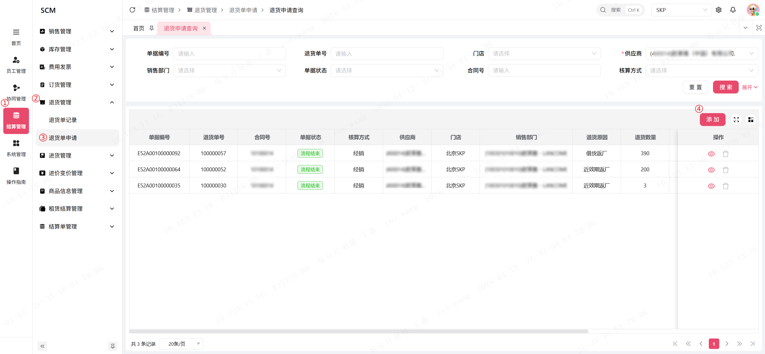Toggle the sidebar pin icon at the bottom

(x=113, y=346)
